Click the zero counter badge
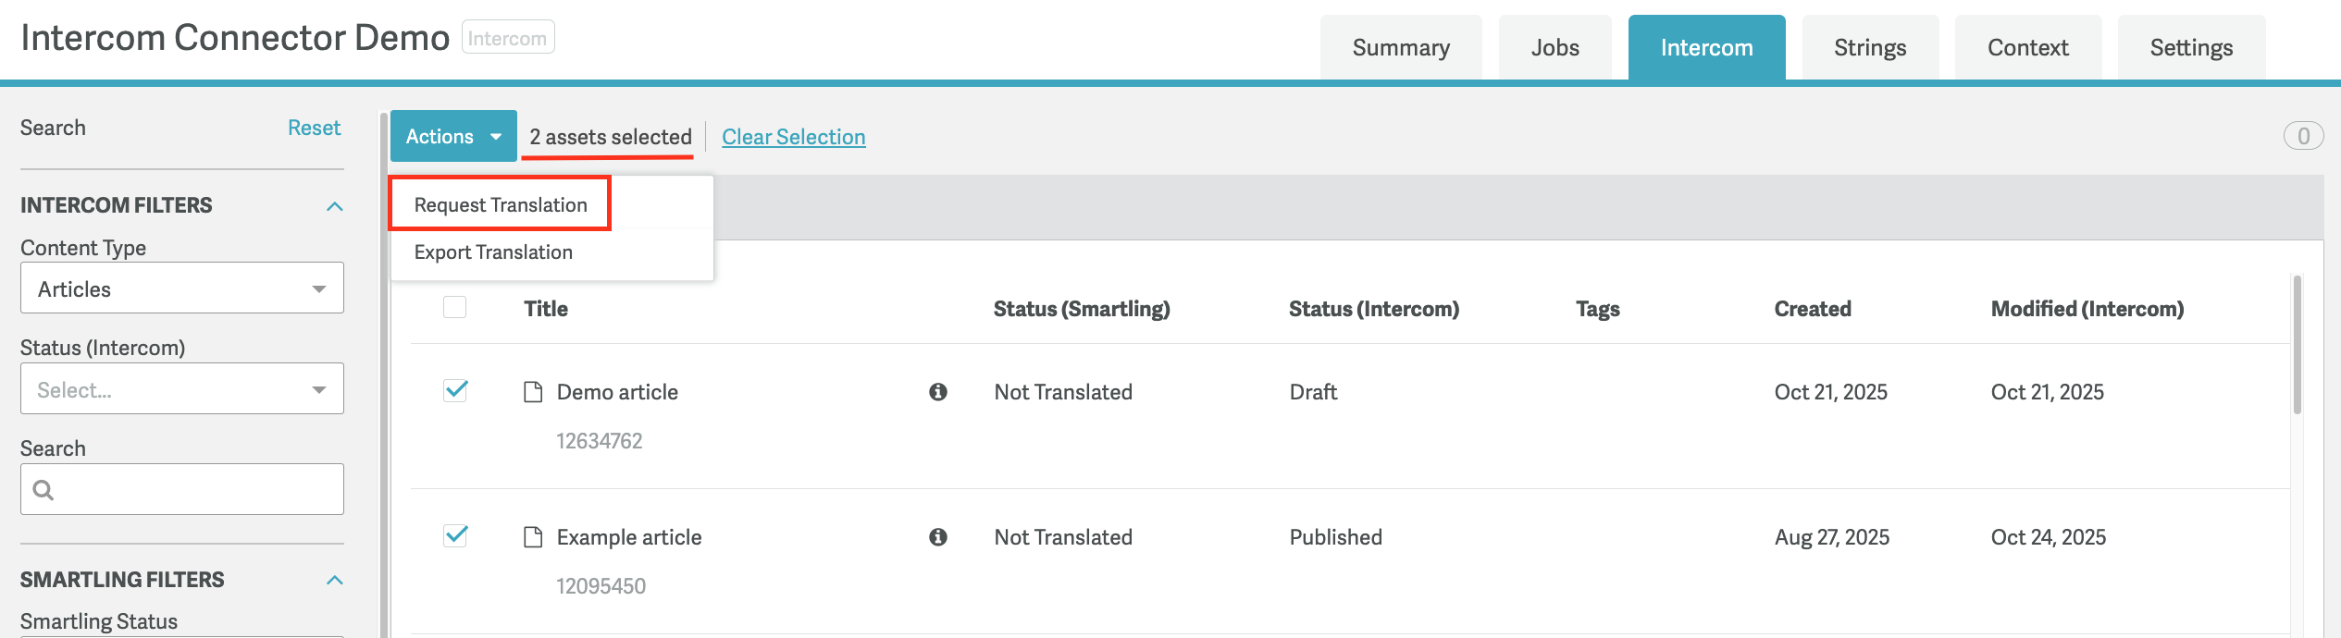Viewport: 2341px width, 638px height. (2302, 136)
